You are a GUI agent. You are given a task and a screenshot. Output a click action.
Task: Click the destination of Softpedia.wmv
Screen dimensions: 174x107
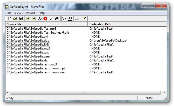pos(101,56)
